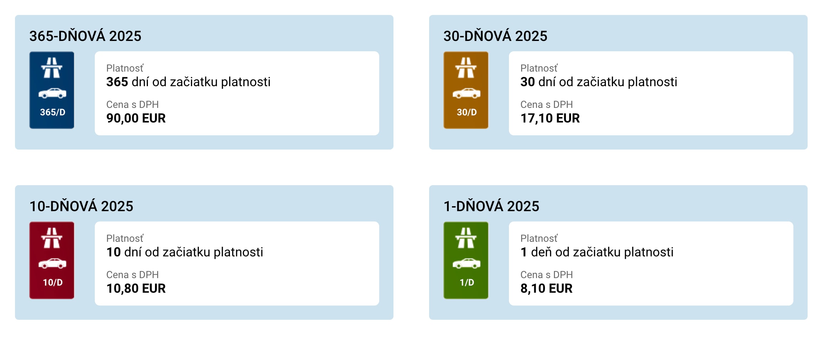Image resolution: width=834 pixels, height=339 pixels.
Task: Select the 1-DŇOVÁ 2025 heading
Action: point(491,207)
